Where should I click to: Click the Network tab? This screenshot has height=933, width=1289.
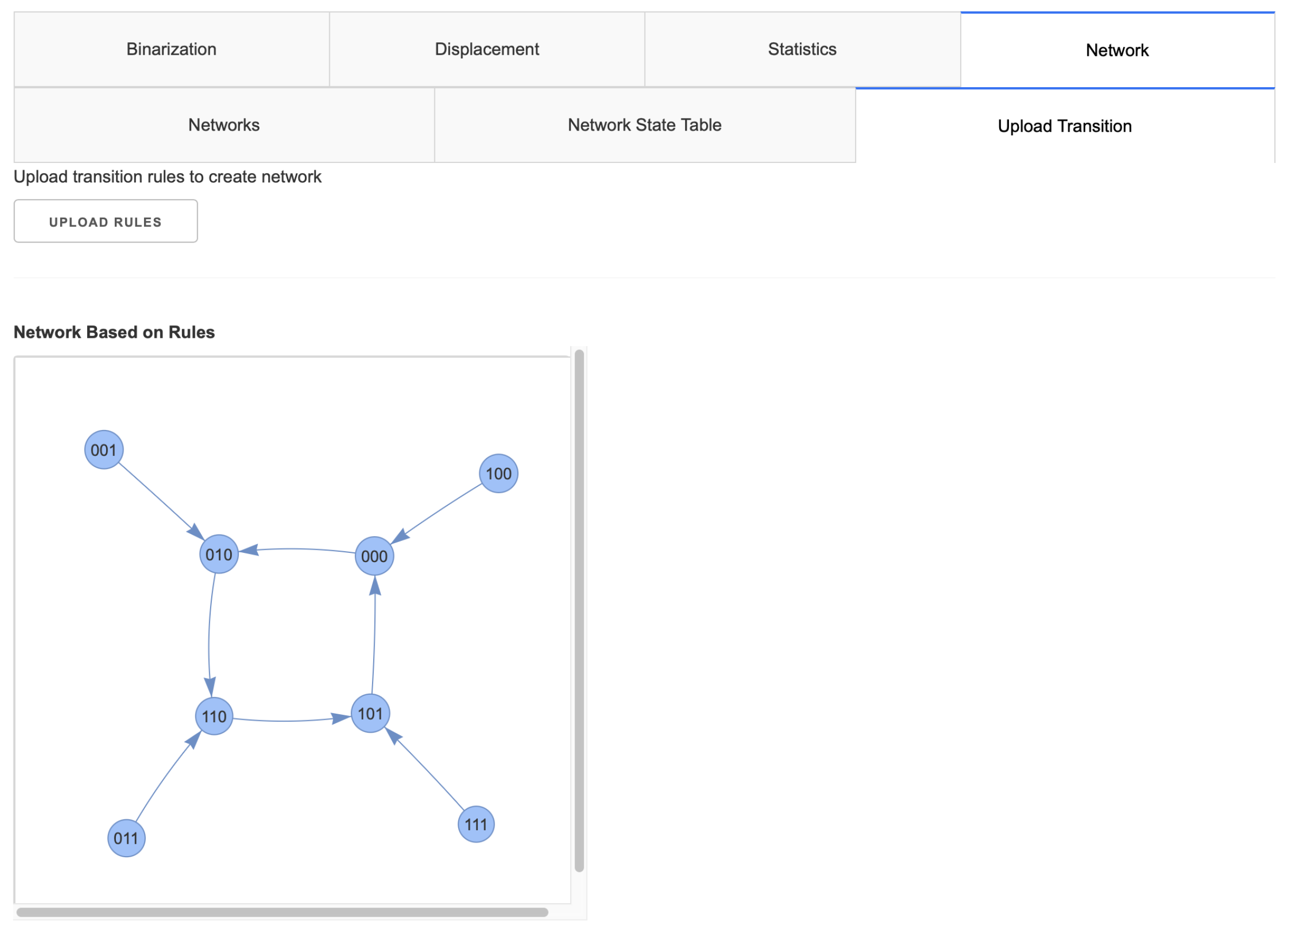[x=1117, y=50]
